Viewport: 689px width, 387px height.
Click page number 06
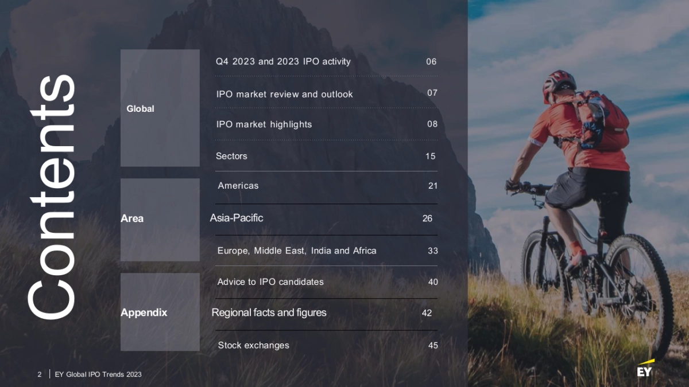click(431, 61)
